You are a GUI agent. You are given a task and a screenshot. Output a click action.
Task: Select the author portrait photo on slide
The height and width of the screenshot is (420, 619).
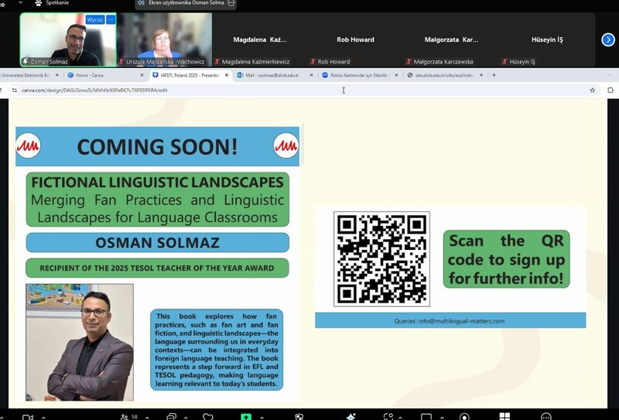pyautogui.click(x=80, y=342)
